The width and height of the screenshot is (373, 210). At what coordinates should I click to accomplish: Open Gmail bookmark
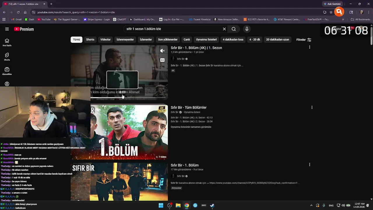pyautogui.click(x=16, y=20)
